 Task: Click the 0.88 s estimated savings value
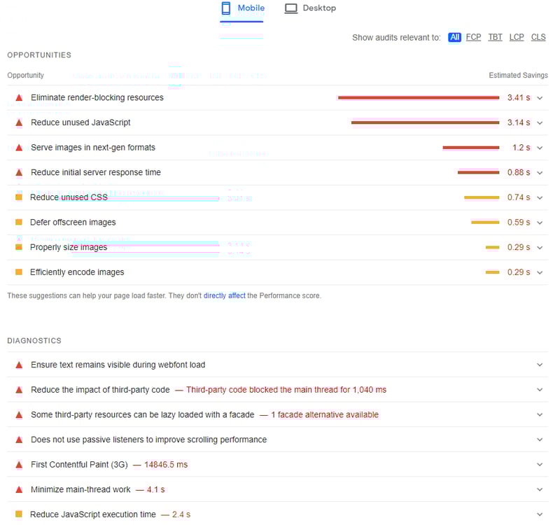click(519, 172)
